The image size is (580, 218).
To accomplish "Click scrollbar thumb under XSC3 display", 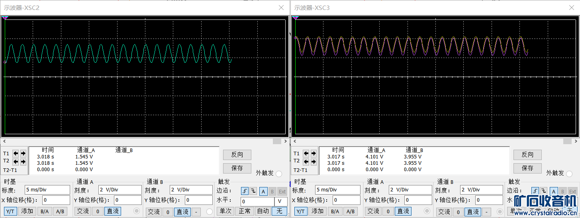I will point(567,141).
